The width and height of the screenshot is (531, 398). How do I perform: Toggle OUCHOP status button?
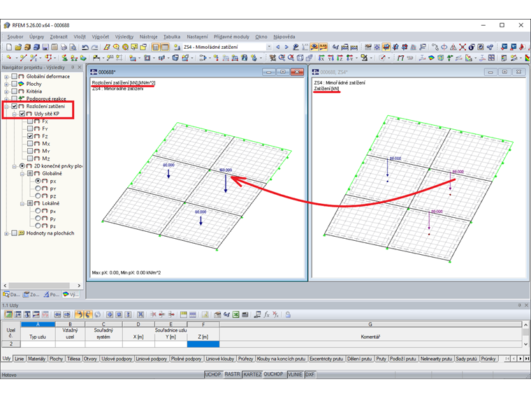(x=273, y=374)
